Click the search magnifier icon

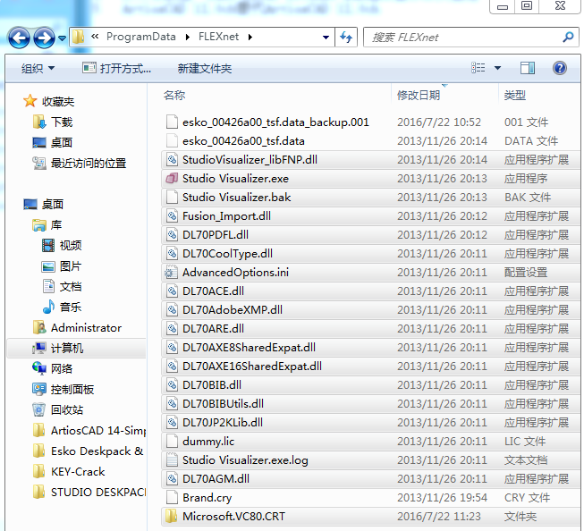pyautogui.click(x=567, y=38)
